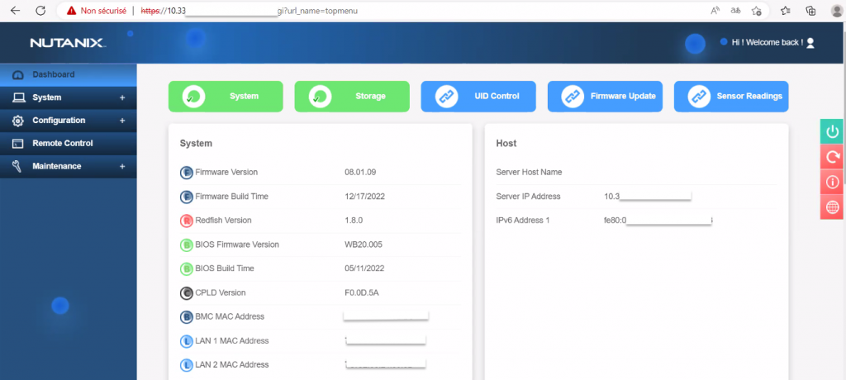Expand the System menu plus sign

click(x=122, y=97)
